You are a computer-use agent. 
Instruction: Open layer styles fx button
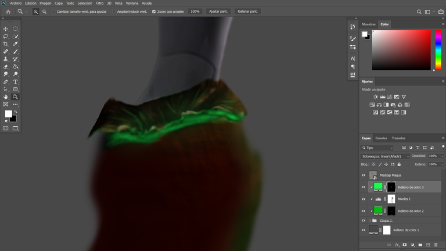[x=397, y=245]
